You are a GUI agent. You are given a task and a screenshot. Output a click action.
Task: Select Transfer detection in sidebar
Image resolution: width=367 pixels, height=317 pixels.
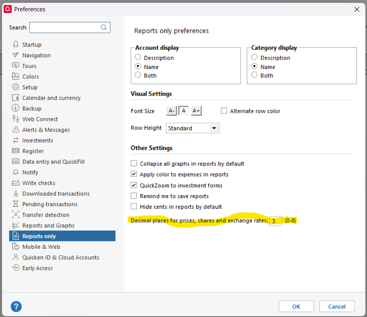coord(46,215)
